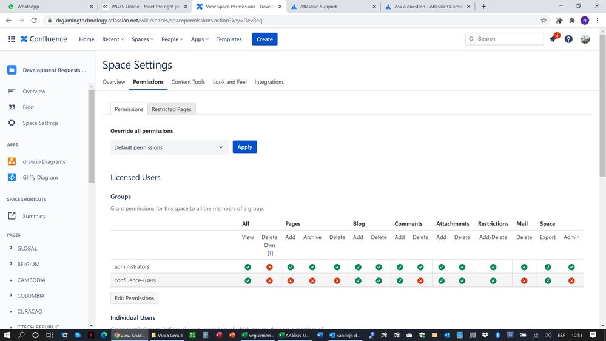Viewport: 606px width, 341px height.
Task: Expand the BELGIUM page tree item
Action: [x=12, y=264]
